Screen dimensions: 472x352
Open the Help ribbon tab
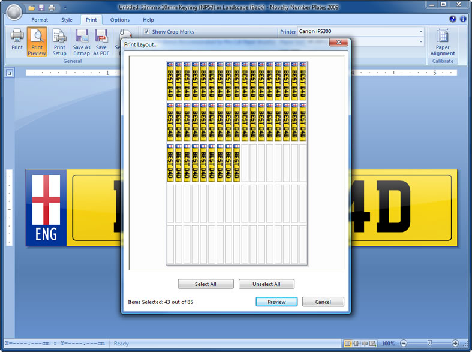148,20
